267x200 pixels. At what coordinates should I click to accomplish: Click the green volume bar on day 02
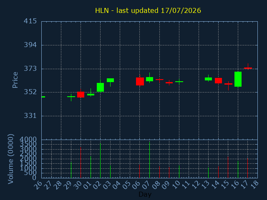point(100,160)
